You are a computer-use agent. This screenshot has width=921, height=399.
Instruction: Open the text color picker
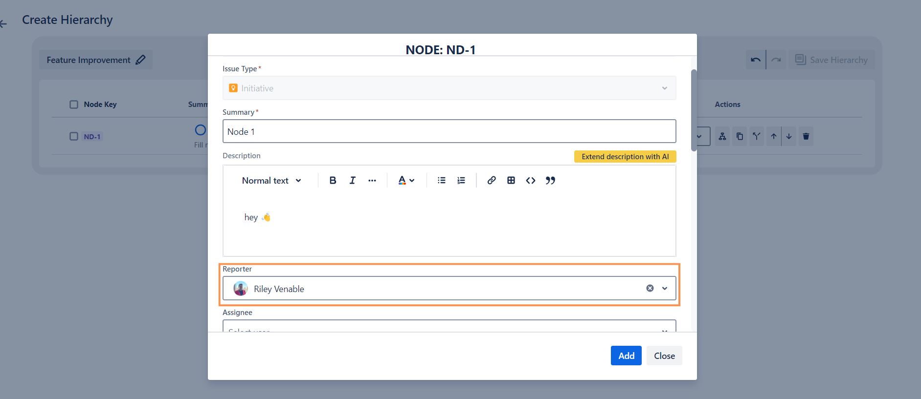tap(406, 180)
